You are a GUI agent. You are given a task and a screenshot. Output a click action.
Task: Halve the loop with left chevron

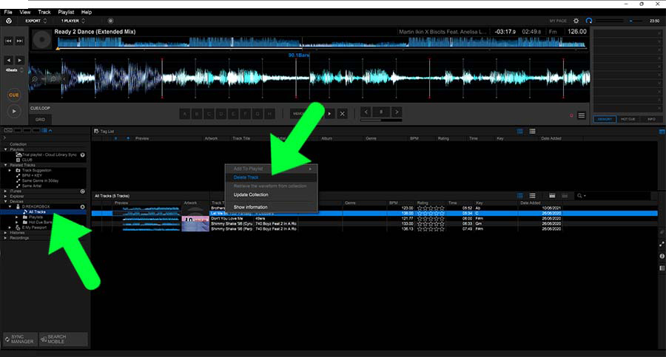[x=366, y=112]
